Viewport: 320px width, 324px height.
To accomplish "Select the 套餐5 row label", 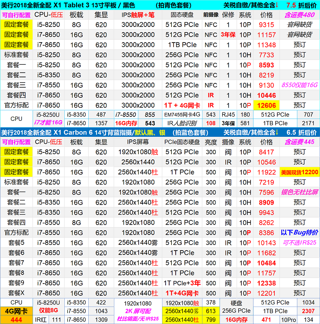I will pyautogui.click(x=17, y=243).
